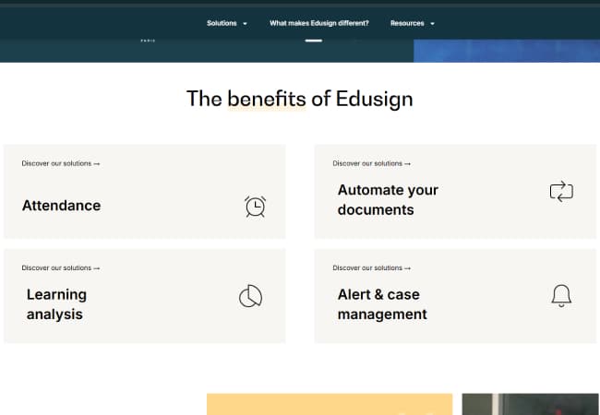Viewport: 600px width, 415px height.
Task: Follow 'Discover our solutions' above Alert & case management
Action: coord(371,267)
